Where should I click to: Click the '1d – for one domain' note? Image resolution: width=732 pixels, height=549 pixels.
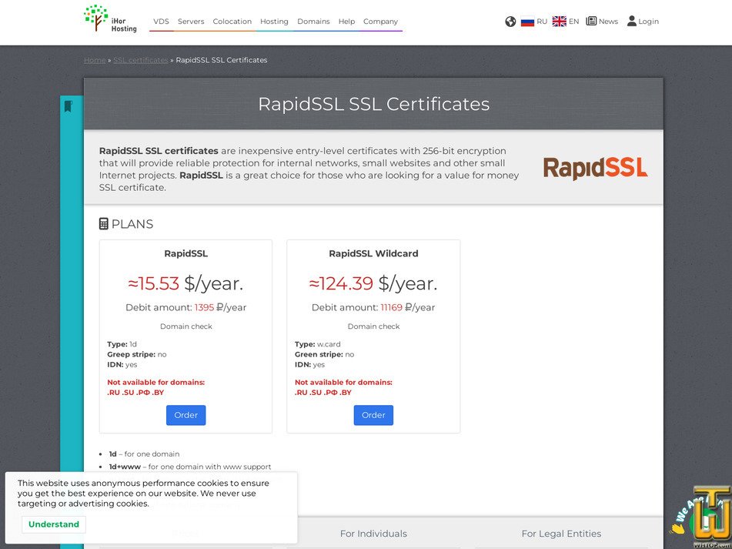point(144,454)
